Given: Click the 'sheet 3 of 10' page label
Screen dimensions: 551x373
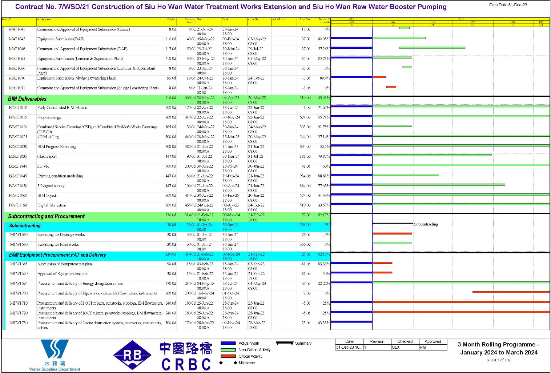Looking at the screenshot, I should (498, 360).
